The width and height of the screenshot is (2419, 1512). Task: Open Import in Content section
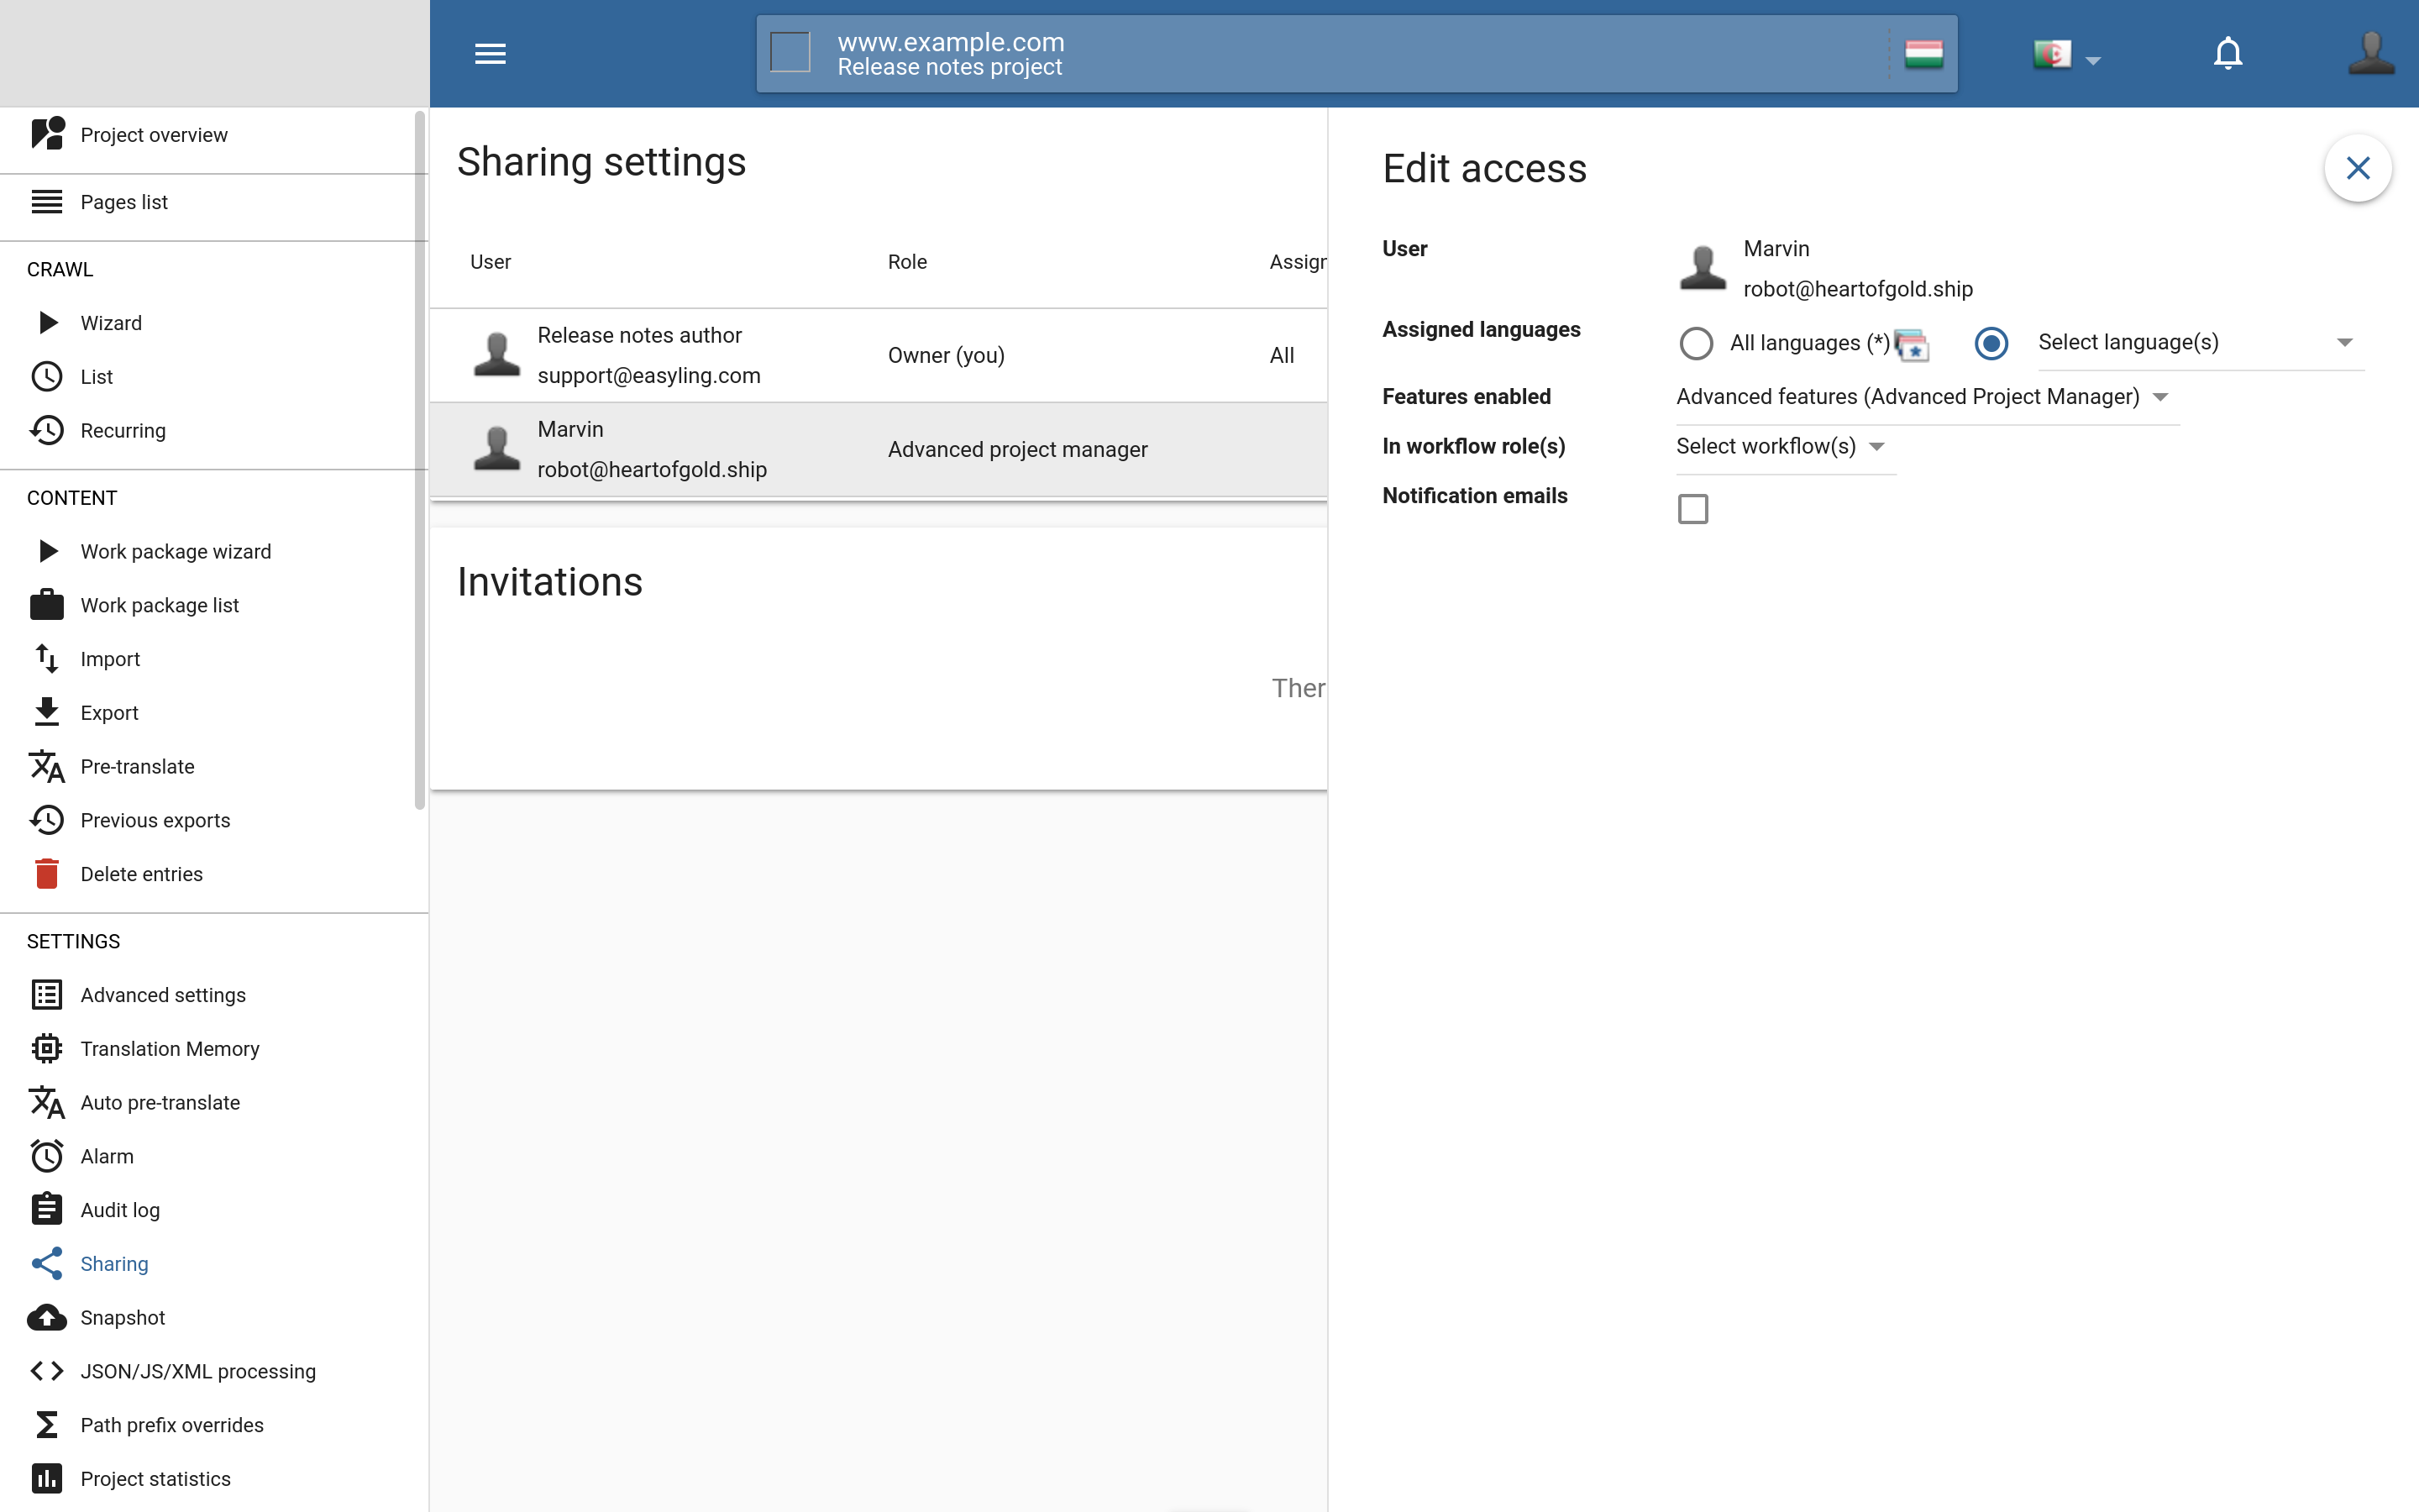[x=214, y=659]
